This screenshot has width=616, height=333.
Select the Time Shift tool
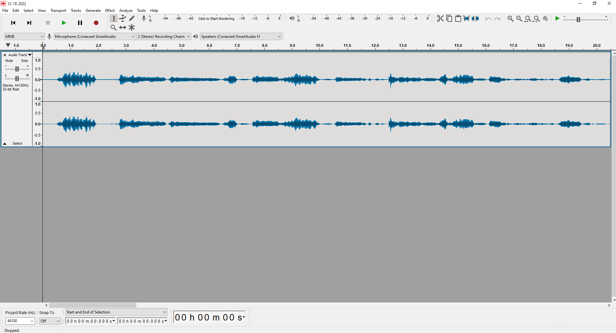pos(123,28)
